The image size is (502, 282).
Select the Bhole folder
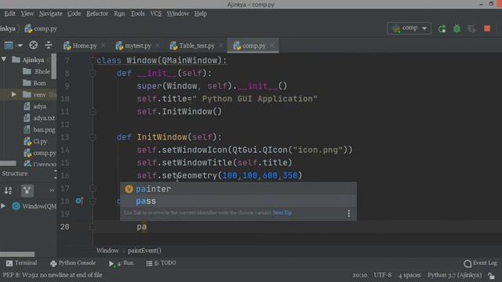click(36, 71)
